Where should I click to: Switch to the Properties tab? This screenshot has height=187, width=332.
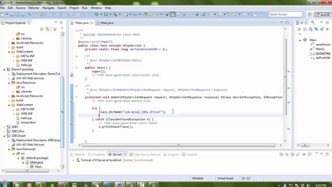(x=97, y=154)
